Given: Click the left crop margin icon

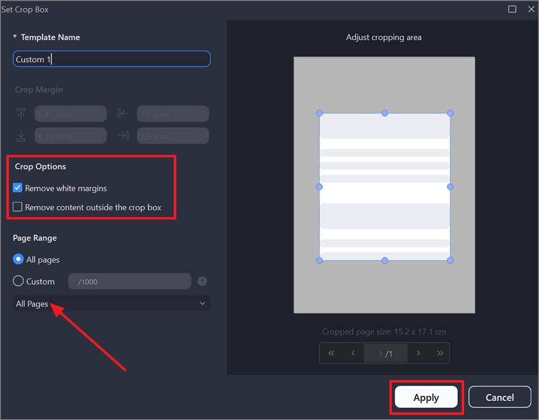Looking at the screenshot, I should (123, 114).
